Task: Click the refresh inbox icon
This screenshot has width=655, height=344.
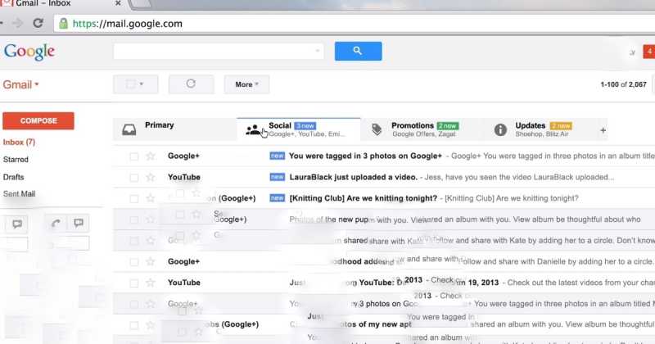Action: pyautogui.click(x=191, y=84)
